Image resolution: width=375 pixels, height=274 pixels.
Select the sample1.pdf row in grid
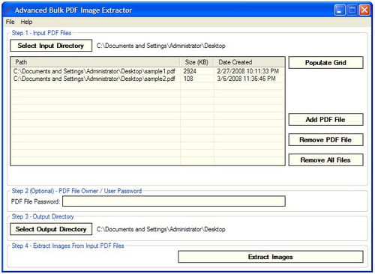click(x=148, y=71)
